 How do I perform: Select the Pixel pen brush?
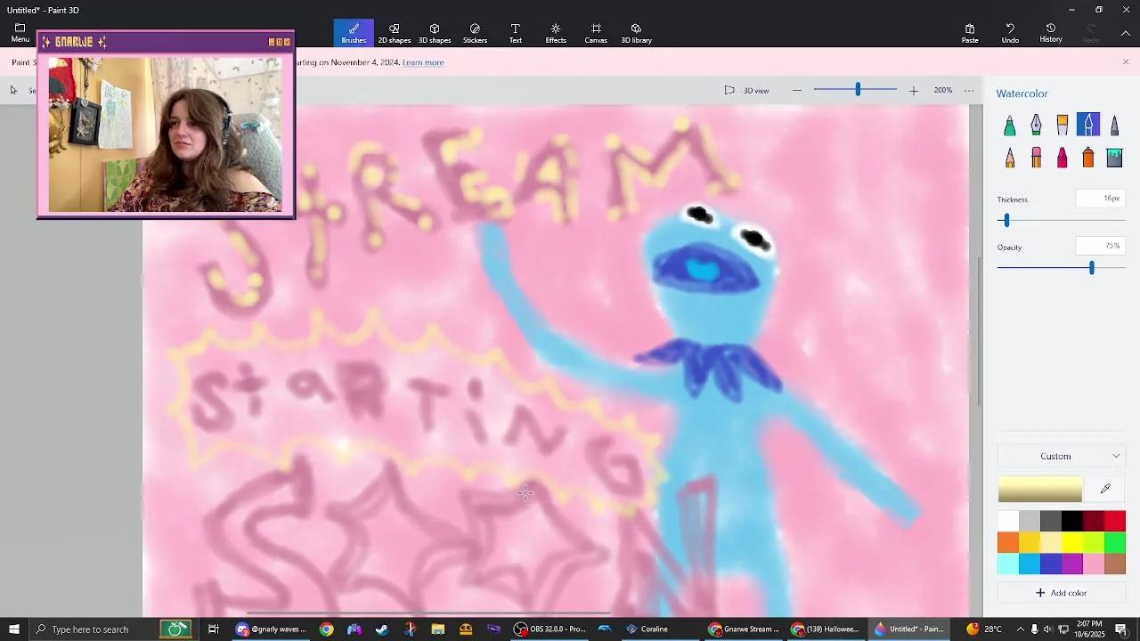click(1114, 126)
